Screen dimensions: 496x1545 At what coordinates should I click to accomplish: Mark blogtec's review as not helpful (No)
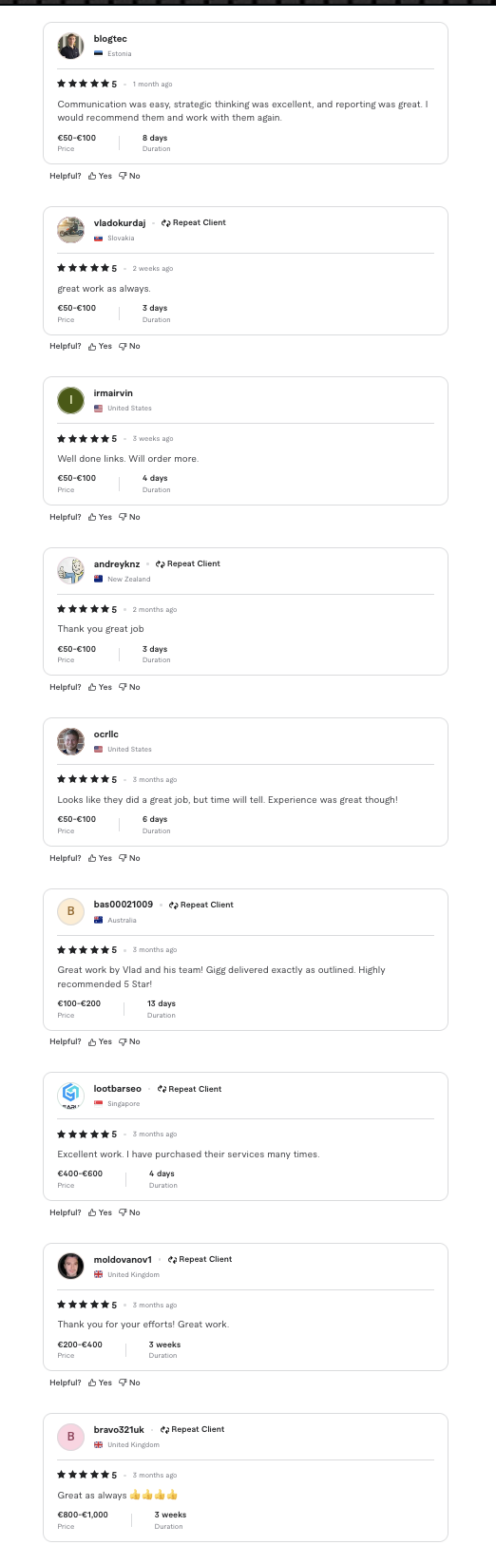coord(129,176)
